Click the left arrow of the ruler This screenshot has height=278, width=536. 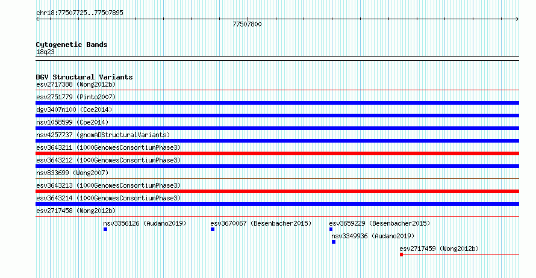[x=37, y=19]
